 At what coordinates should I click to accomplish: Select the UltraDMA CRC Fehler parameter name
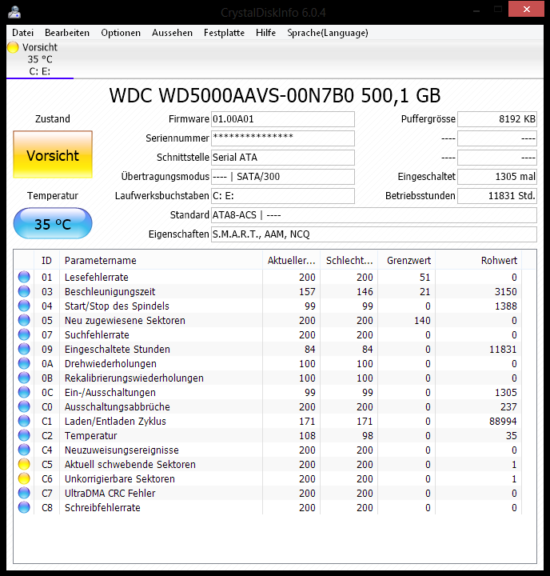[110, 493]
